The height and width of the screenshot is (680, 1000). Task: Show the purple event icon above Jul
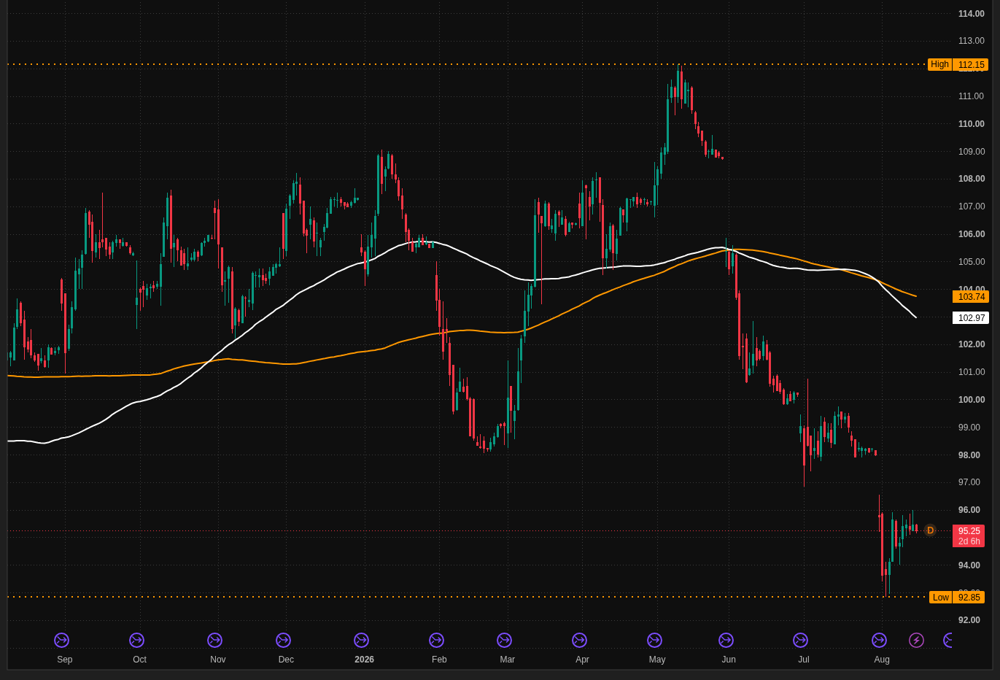point(800,640)
